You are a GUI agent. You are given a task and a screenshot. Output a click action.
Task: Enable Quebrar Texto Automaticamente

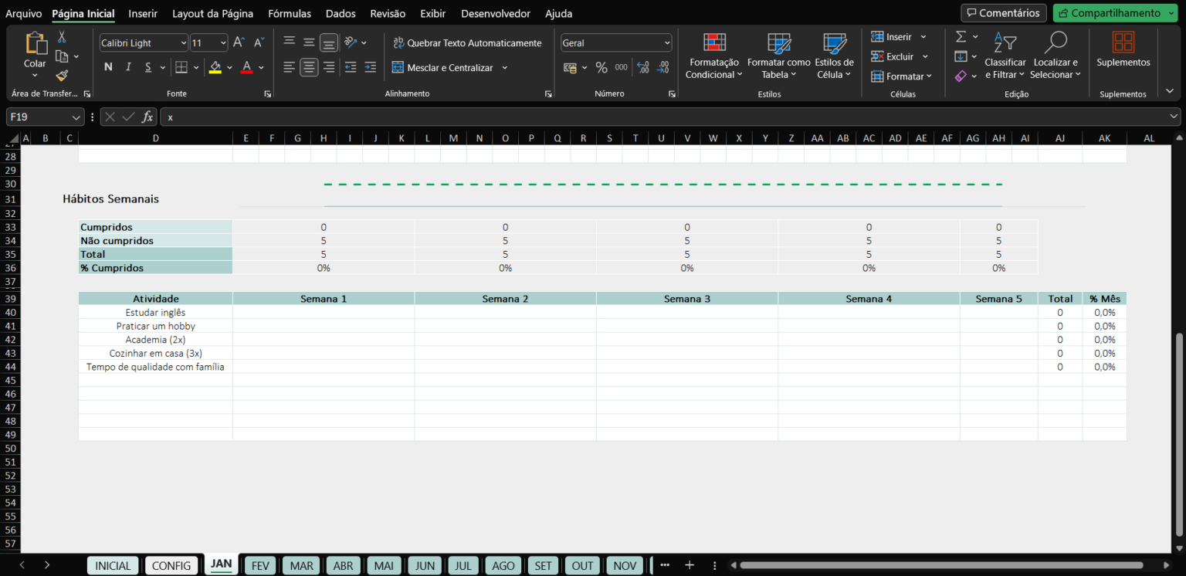467,42
